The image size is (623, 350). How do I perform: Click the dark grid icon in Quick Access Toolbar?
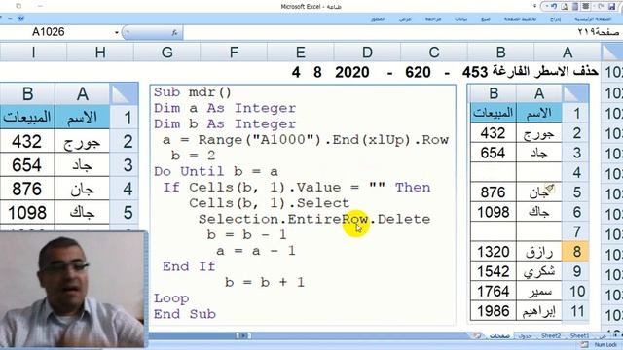tap(586, 6)
